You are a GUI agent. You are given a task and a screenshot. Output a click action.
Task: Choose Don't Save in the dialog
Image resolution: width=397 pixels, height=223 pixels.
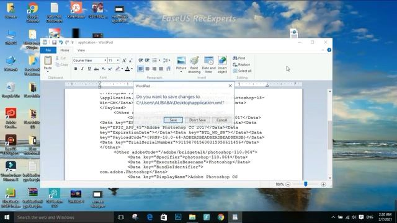pyautogui.click(x=197, y=120)
